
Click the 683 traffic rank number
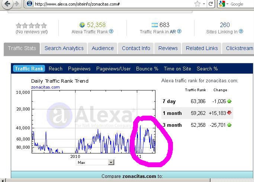coord(164,25)
